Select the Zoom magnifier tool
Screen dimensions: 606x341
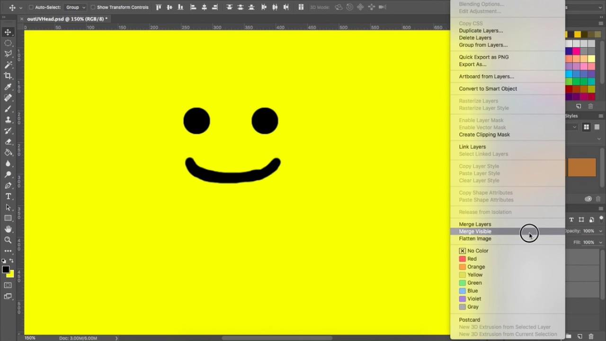click(8, 240)
